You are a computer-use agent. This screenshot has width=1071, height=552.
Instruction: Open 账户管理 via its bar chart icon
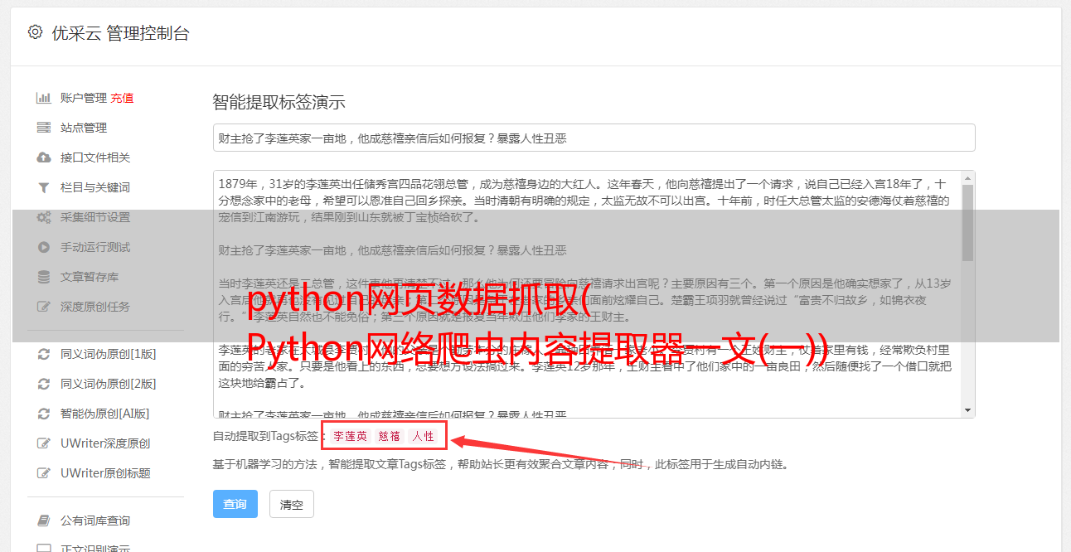point(44,98)
